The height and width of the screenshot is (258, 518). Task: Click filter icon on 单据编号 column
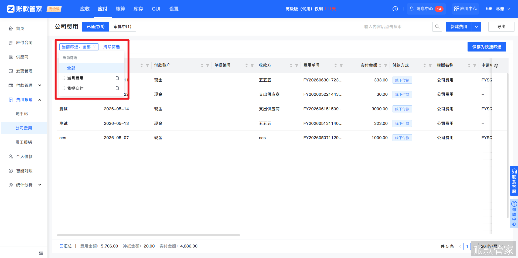click(252, 66)
